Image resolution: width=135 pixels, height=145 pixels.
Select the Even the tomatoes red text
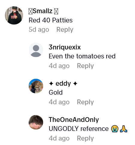[82, 56]
